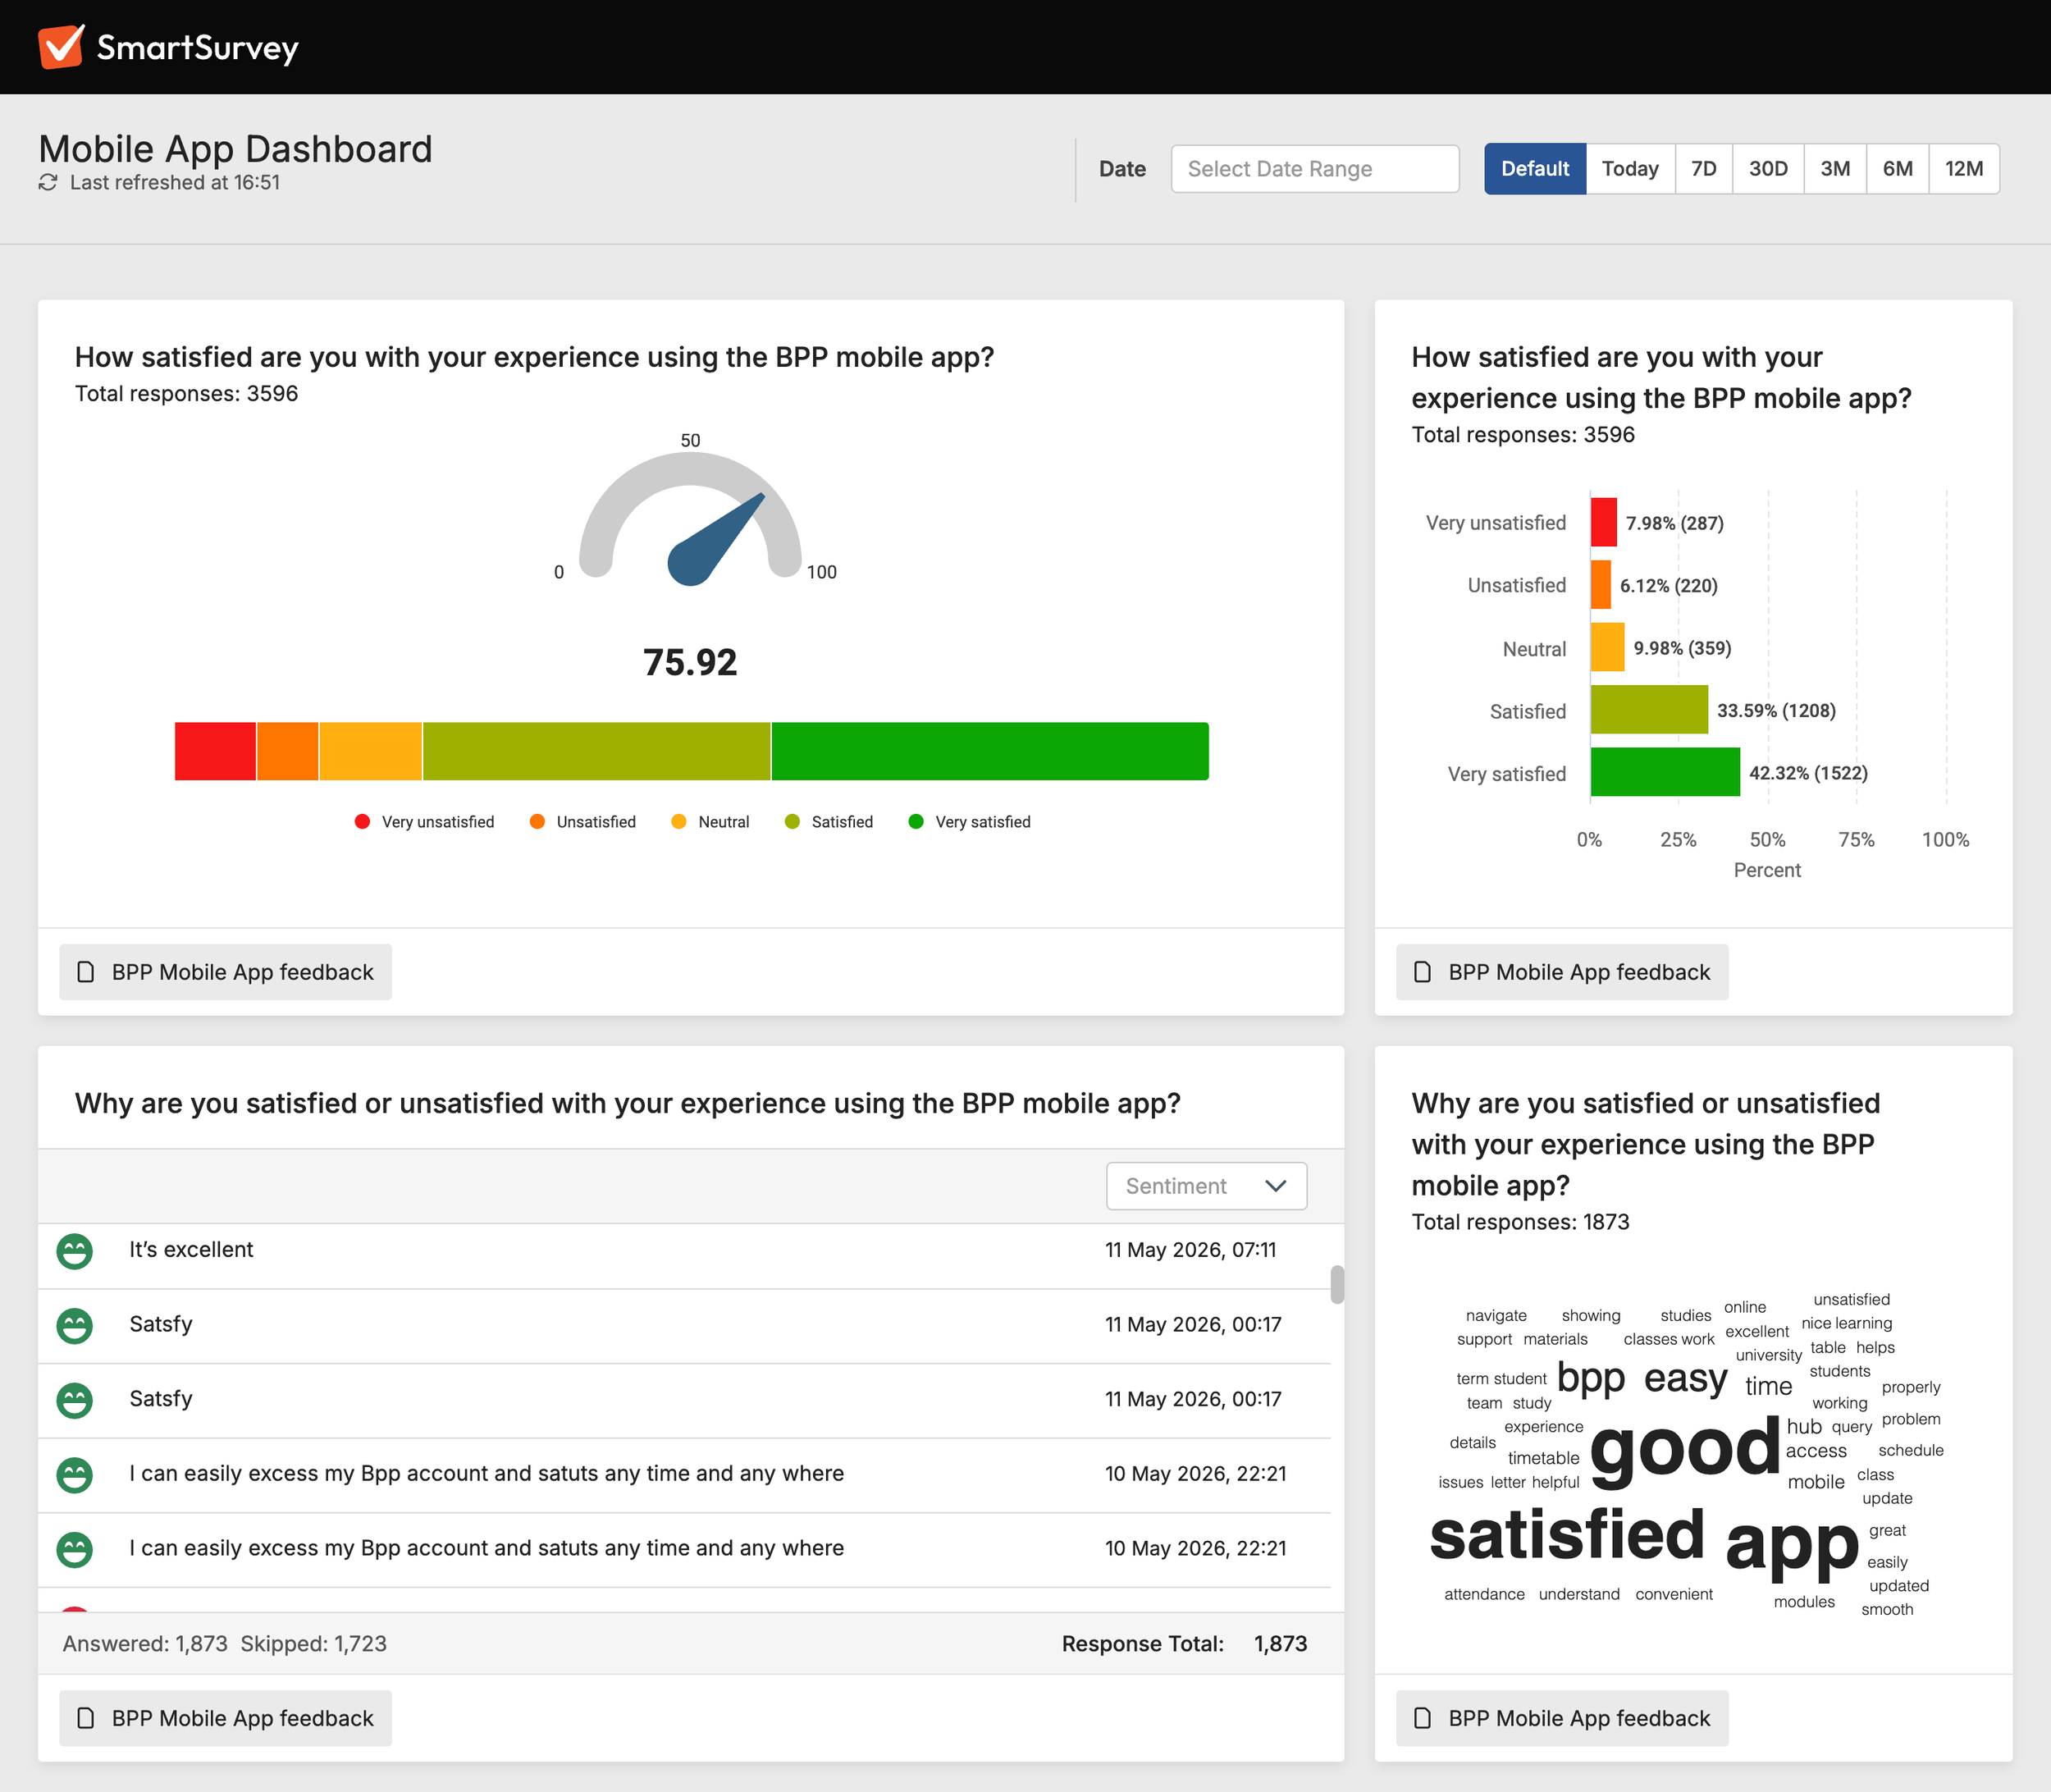The height and width of the screenshot is (1792, 2051).
Task: Click '7.98% (287)' bar label
Action: click(x=1675, y=523)
